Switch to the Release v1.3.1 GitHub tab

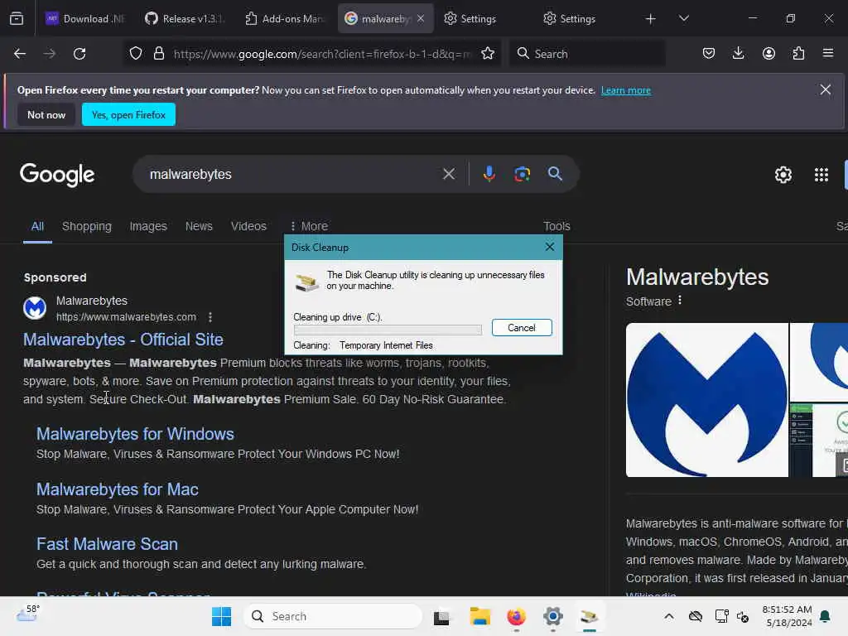185,19
